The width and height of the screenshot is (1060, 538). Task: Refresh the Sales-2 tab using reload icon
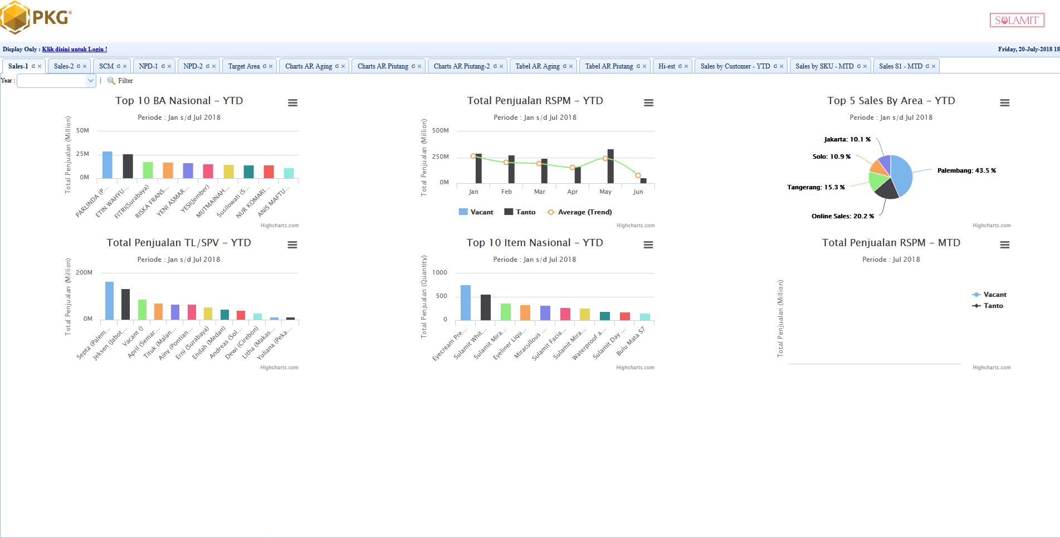pyautogui.click(x=79, y=66)
